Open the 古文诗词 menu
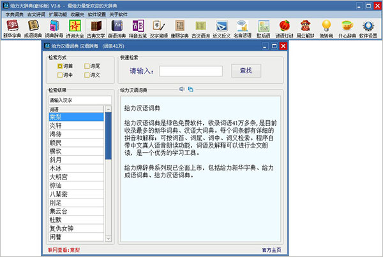The width and height of the screenshot is (383, 257). pyautogui.click(x=36, y=15)
